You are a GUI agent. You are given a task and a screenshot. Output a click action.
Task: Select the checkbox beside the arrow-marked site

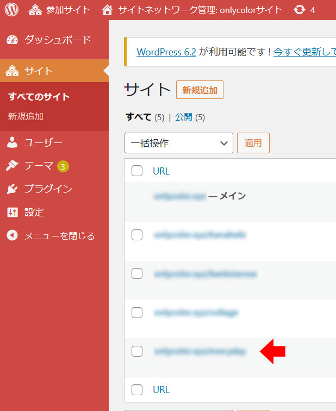pyautogui.click(x=137, y=351)
